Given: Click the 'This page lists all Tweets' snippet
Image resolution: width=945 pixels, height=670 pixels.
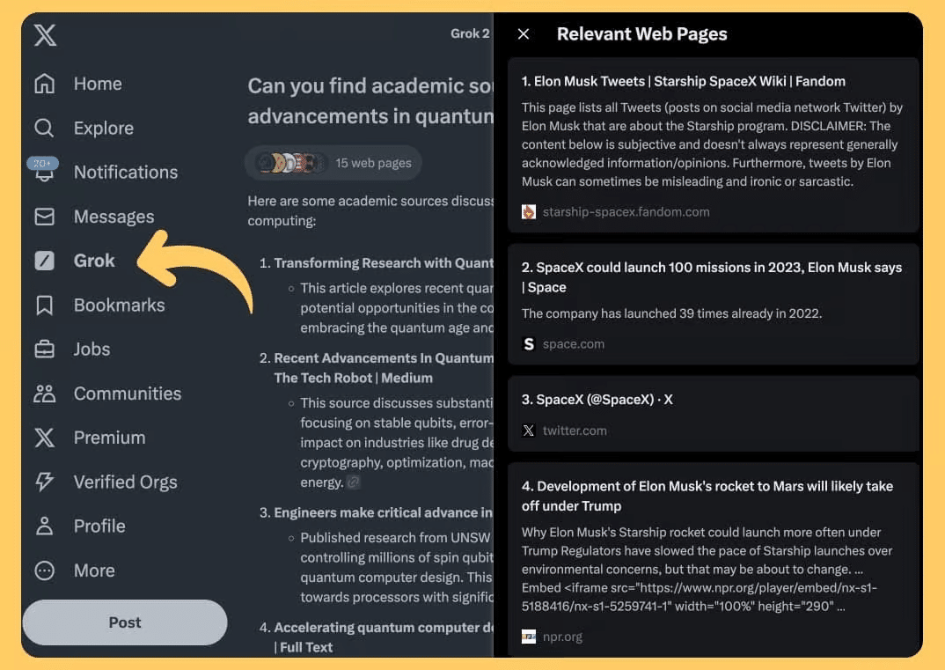Looking at the screenshot, I should click(x=712, y=144).
